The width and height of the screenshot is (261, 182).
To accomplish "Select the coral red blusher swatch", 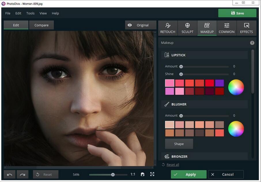I will coord(220,133).
